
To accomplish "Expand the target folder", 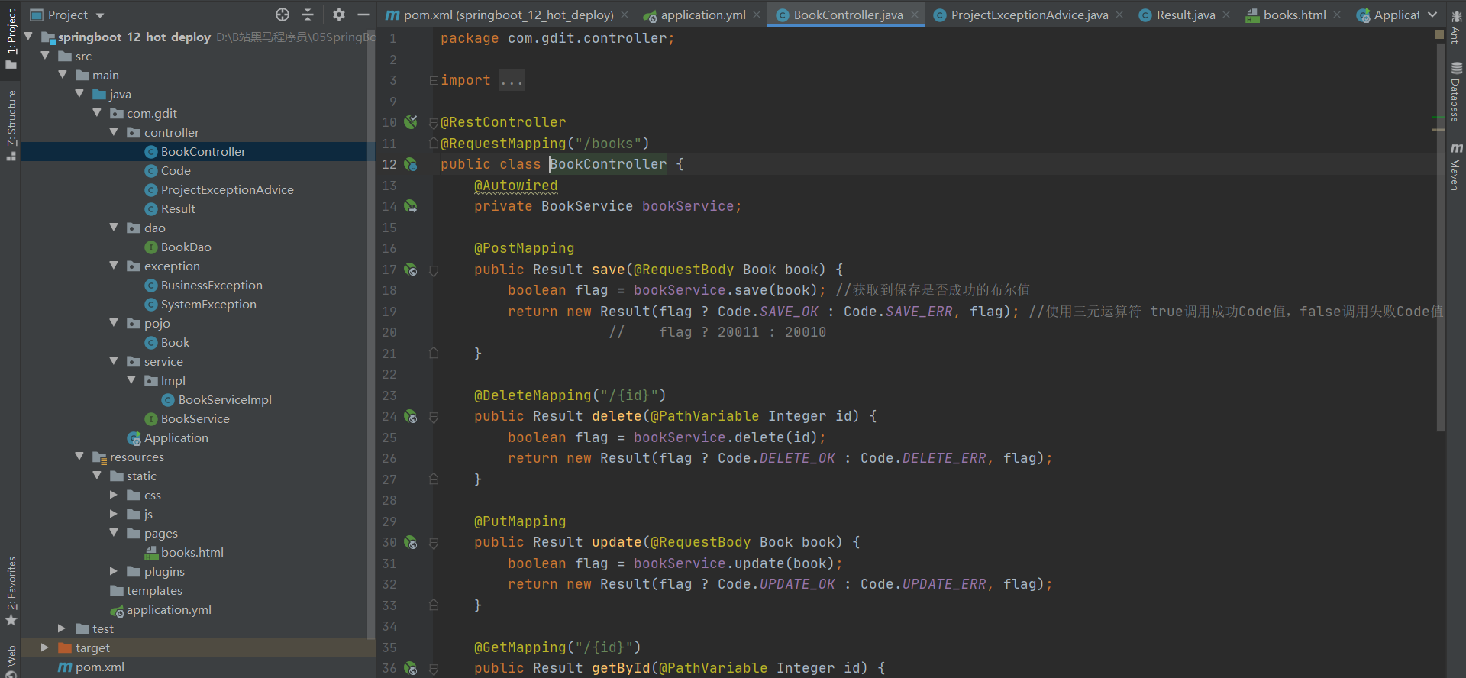I will point(45,647).
